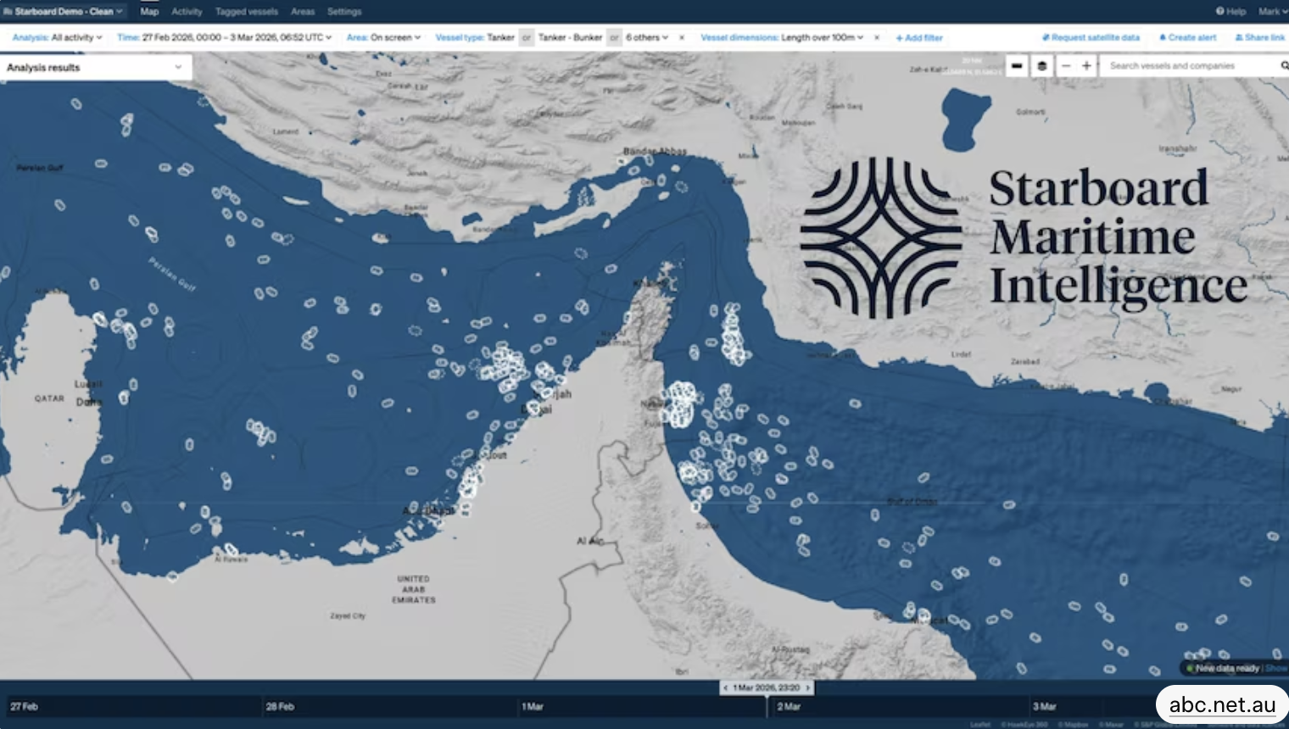Select the Vessel type Tanker filter value
This screenshot has width=1289, height=729.
(x=500, y=37)
